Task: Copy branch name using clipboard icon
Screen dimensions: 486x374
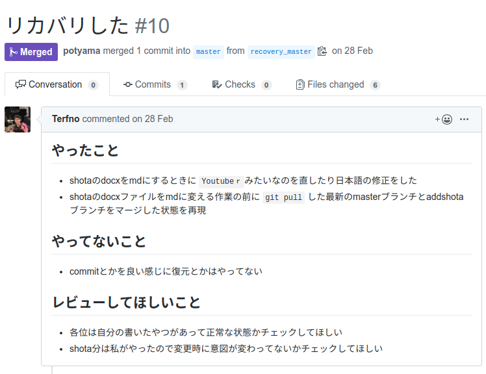Action: tap(322, 51)
